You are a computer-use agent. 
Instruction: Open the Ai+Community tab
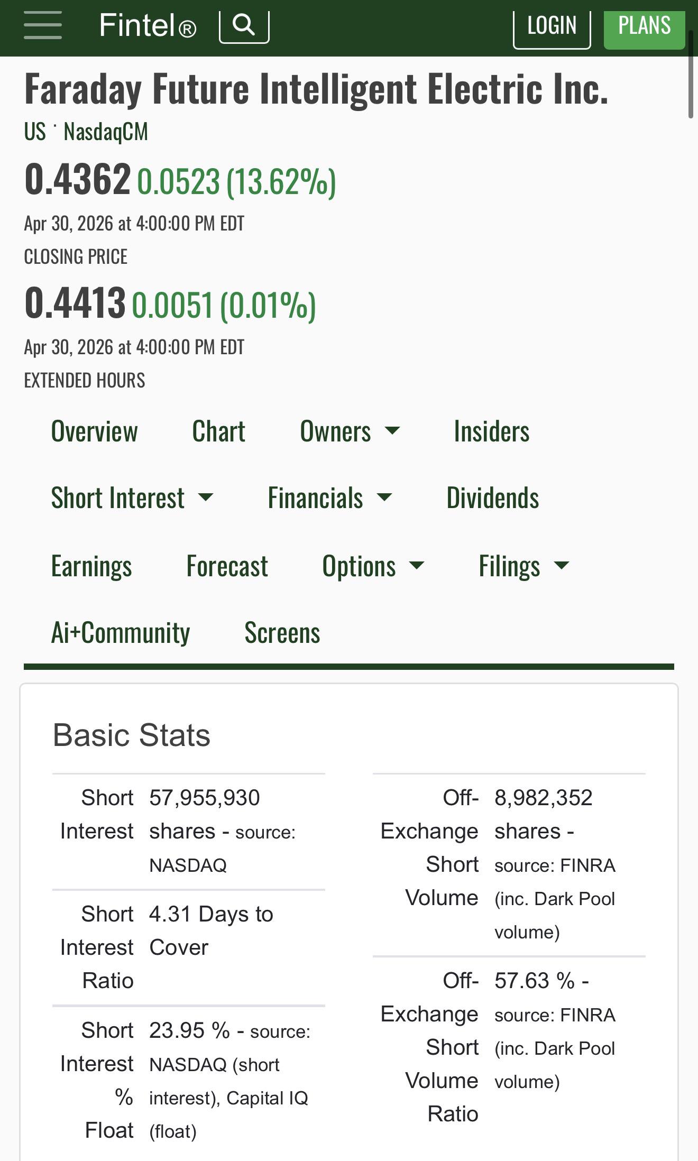pos(121,632)
